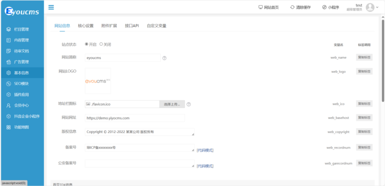Click the 清除缓存 refresh icon
Image resolution: width=385 pixels, height=186 pixels.
click(x=292, y=7)
